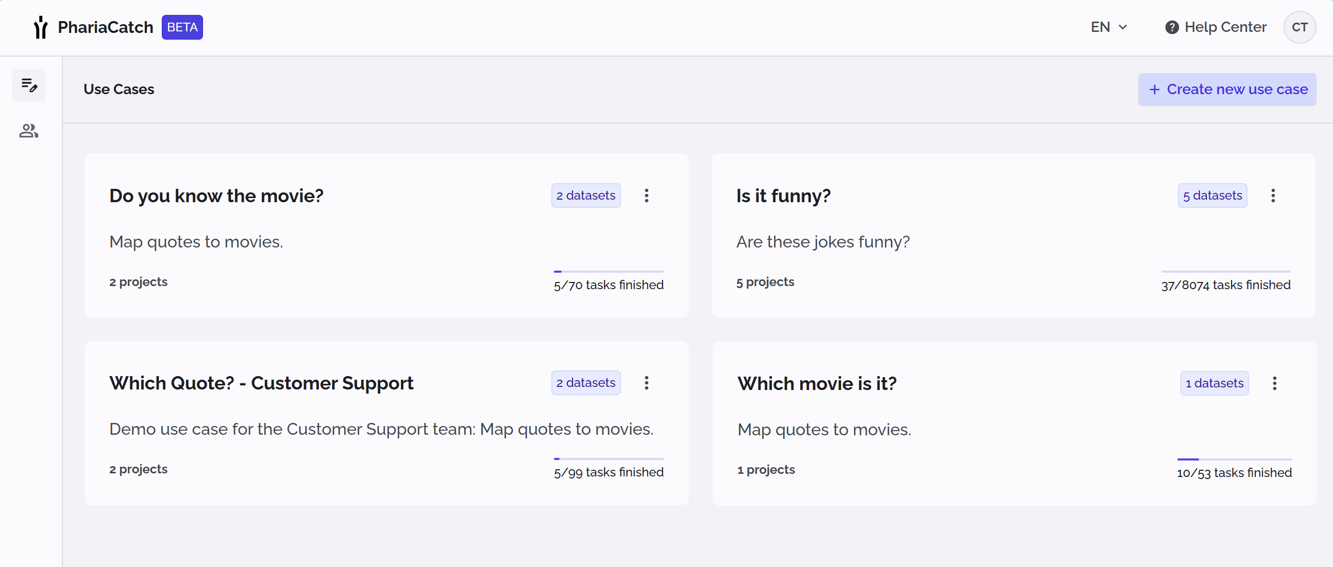Open 'Which Quote? - Customer Support' use case title
Viewport: 1333px width, 567px height.
pyautogui.click(x=261, y=383)
